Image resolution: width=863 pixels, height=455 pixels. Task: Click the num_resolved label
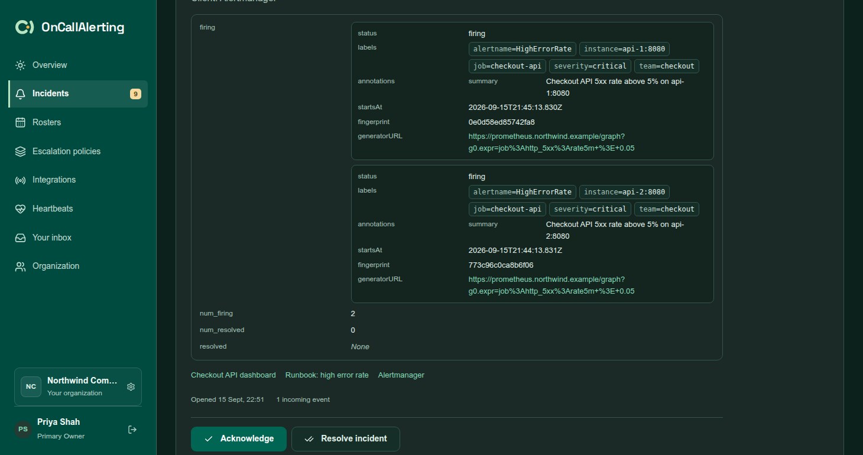click(x=222, y=330)
